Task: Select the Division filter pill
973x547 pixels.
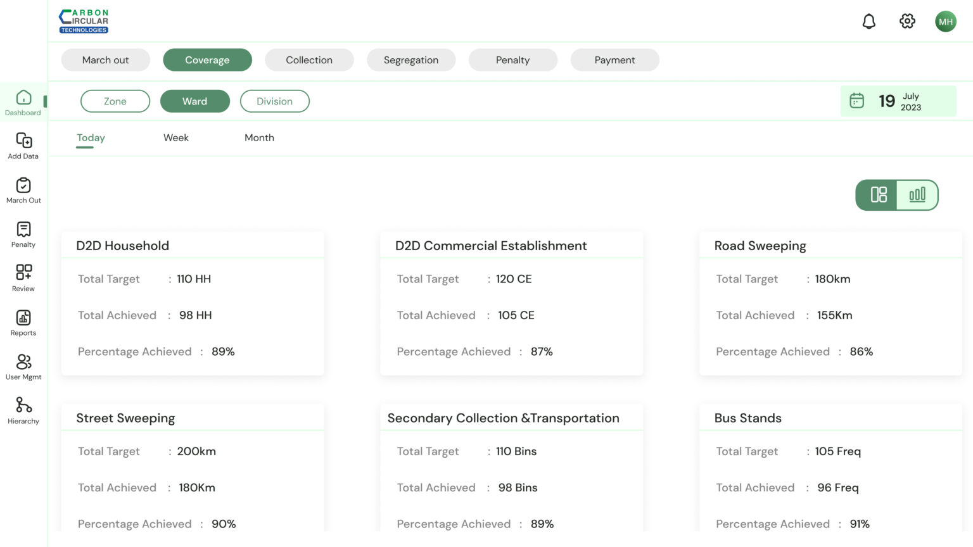Action: tap(274, 101)
